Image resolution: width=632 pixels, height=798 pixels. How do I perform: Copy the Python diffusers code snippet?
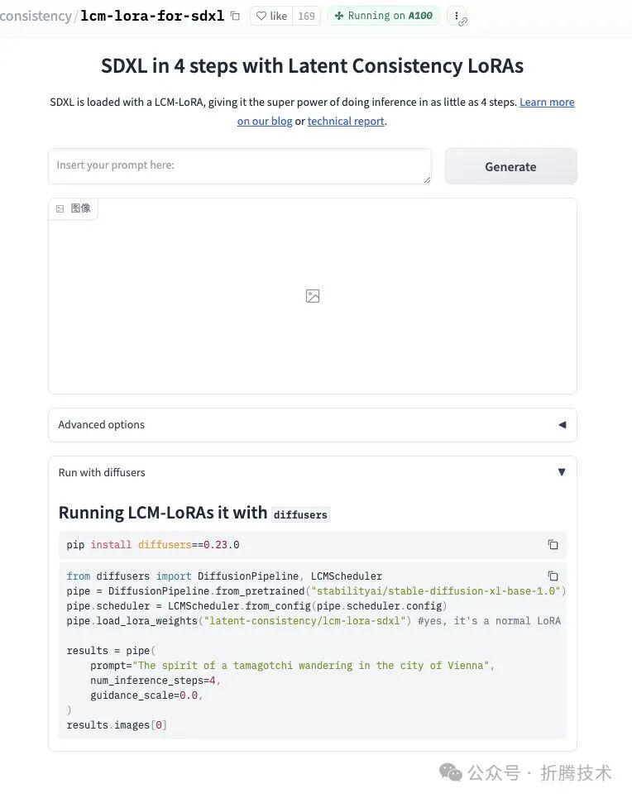[553, 576]
